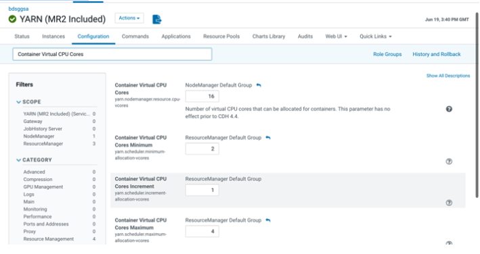Open the Applications tab
Viewport: 480px width, 254px height.
click(x=176, y=36)
